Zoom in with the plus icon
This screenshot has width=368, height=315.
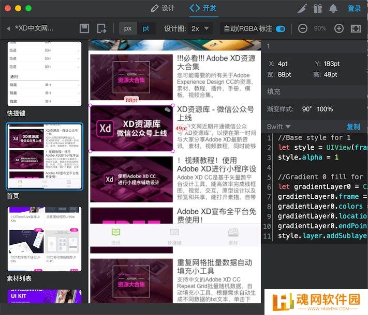(339, 28)
